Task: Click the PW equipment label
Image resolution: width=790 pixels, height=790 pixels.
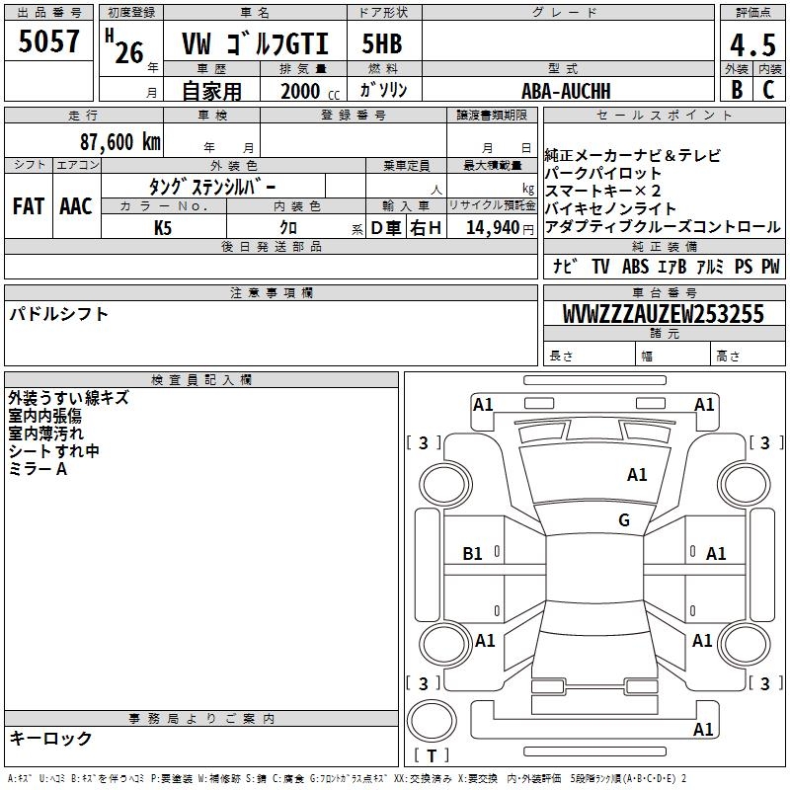Action: tap(770, 267)
